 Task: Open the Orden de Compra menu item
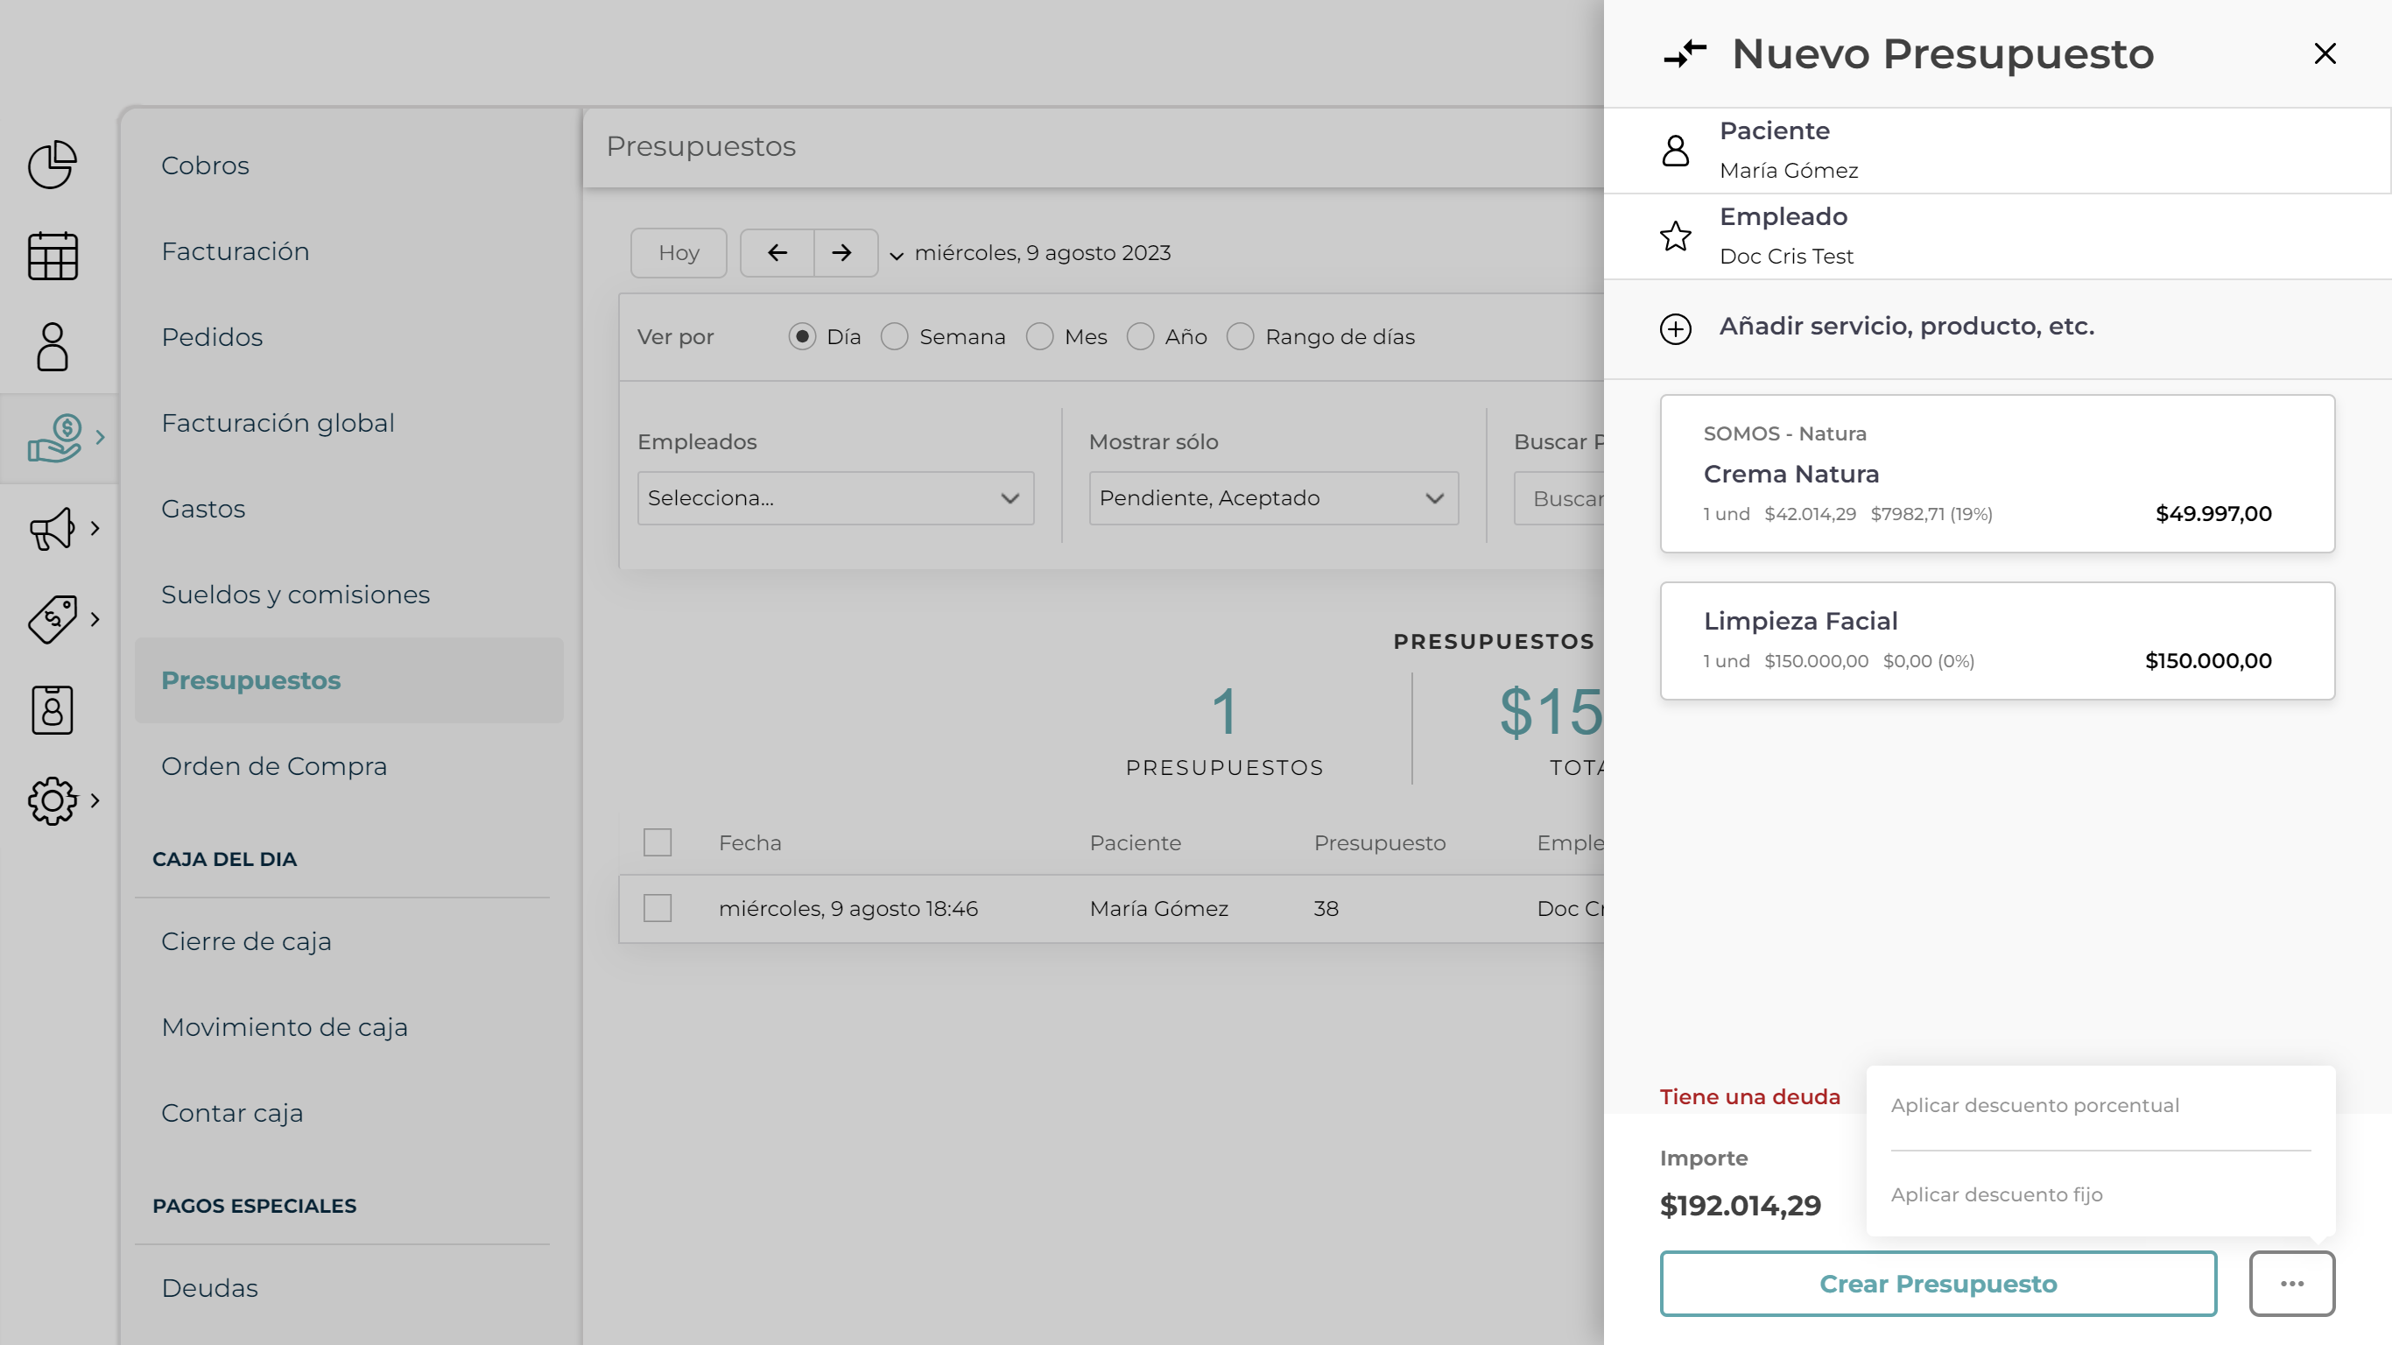tap(274, 766)
